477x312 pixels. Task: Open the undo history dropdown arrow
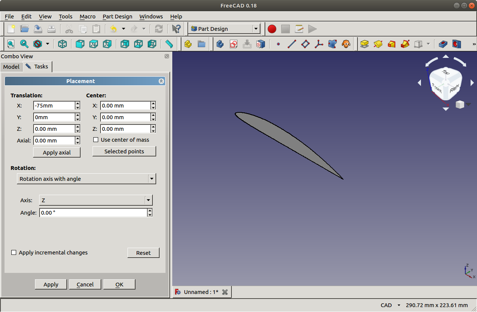[123, 29]
